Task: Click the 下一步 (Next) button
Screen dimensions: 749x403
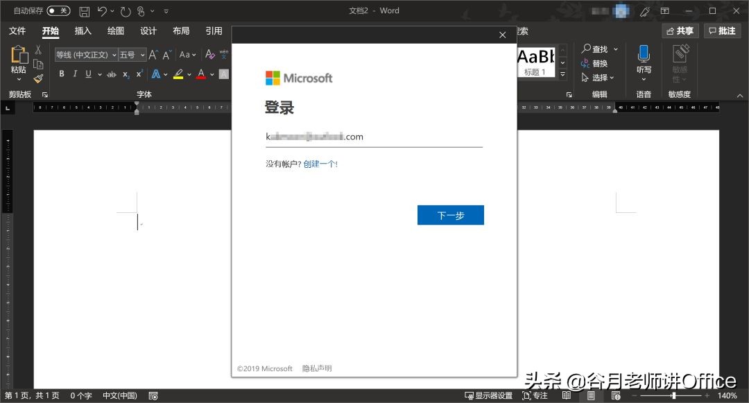Action: [x=451, y=215]
